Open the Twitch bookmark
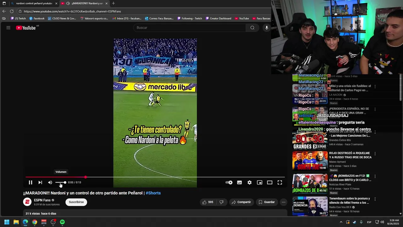 tap(18, 19)
